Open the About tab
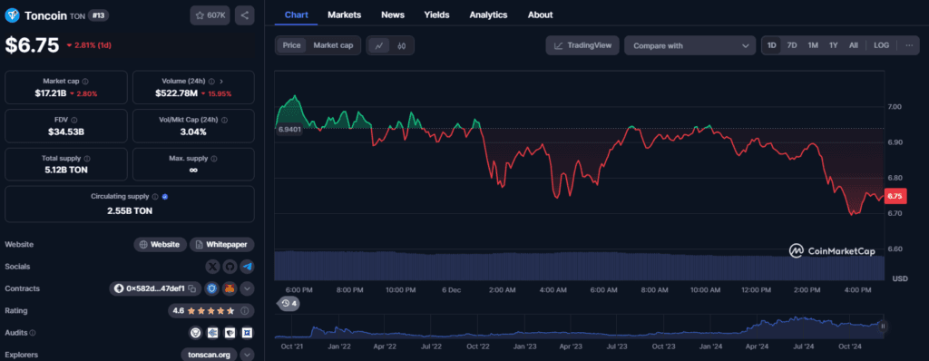The width and height of the screenshot is (929, 361). pyautogui.click(x=541, y=15)
